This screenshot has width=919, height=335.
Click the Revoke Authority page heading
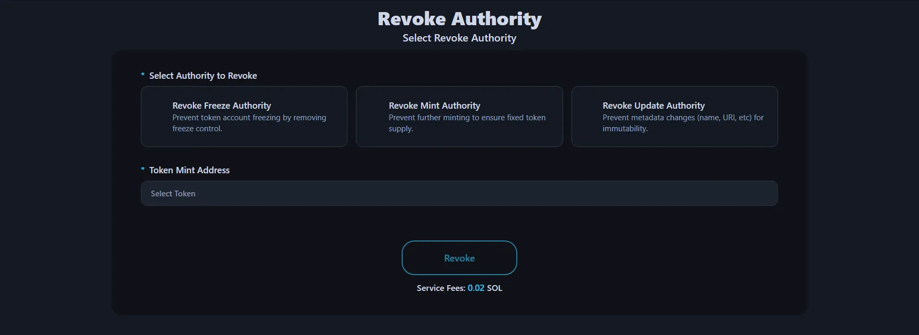click(x=459, y=19)
